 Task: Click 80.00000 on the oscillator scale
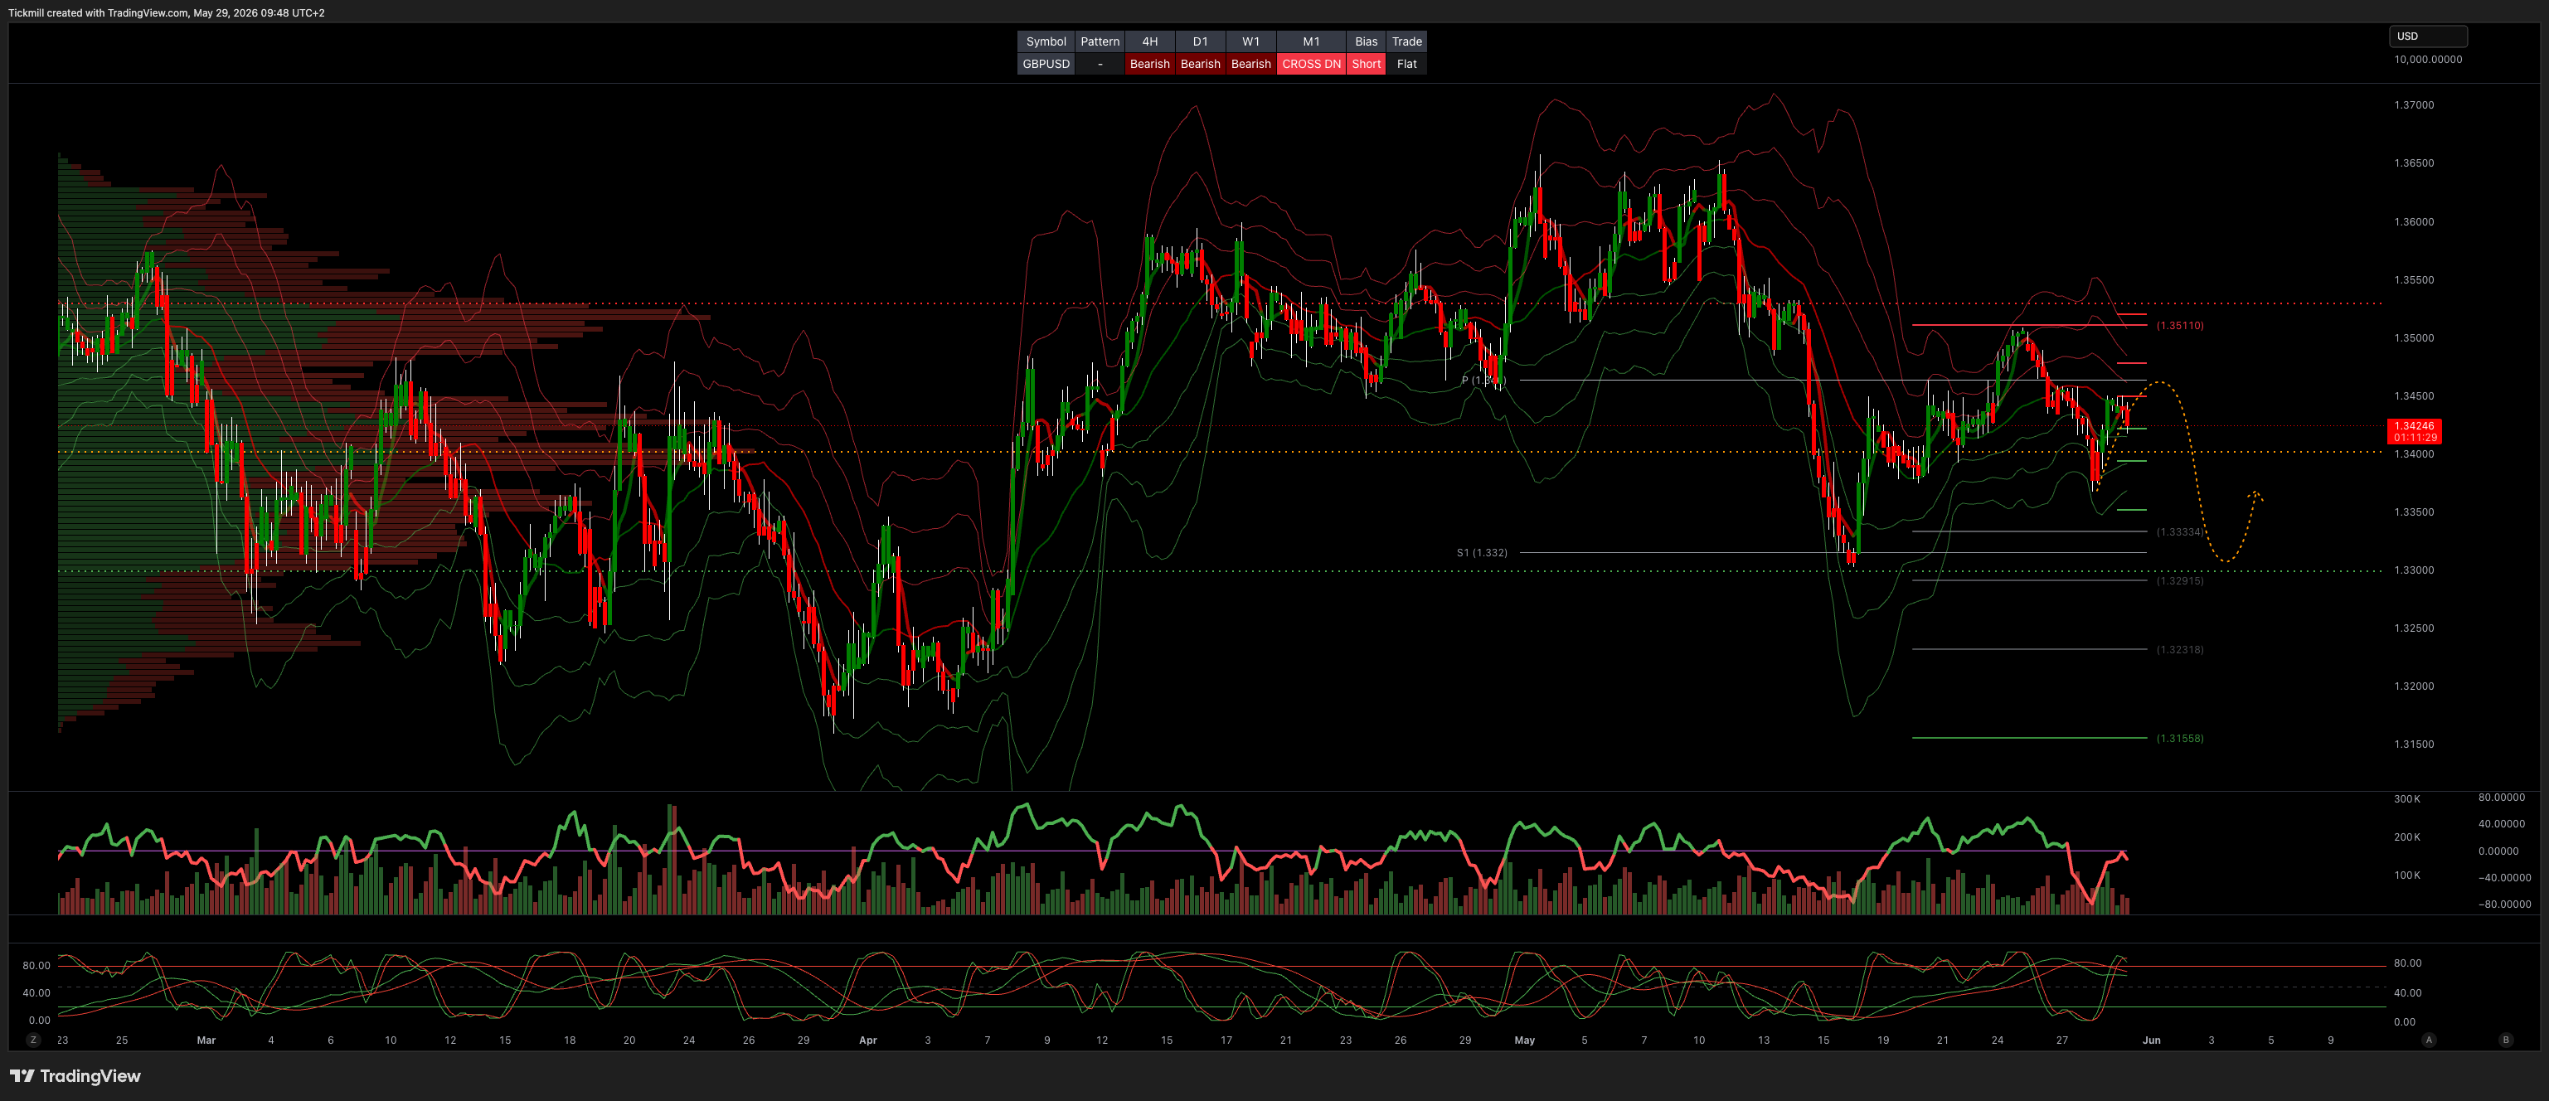pos(2502,798)
